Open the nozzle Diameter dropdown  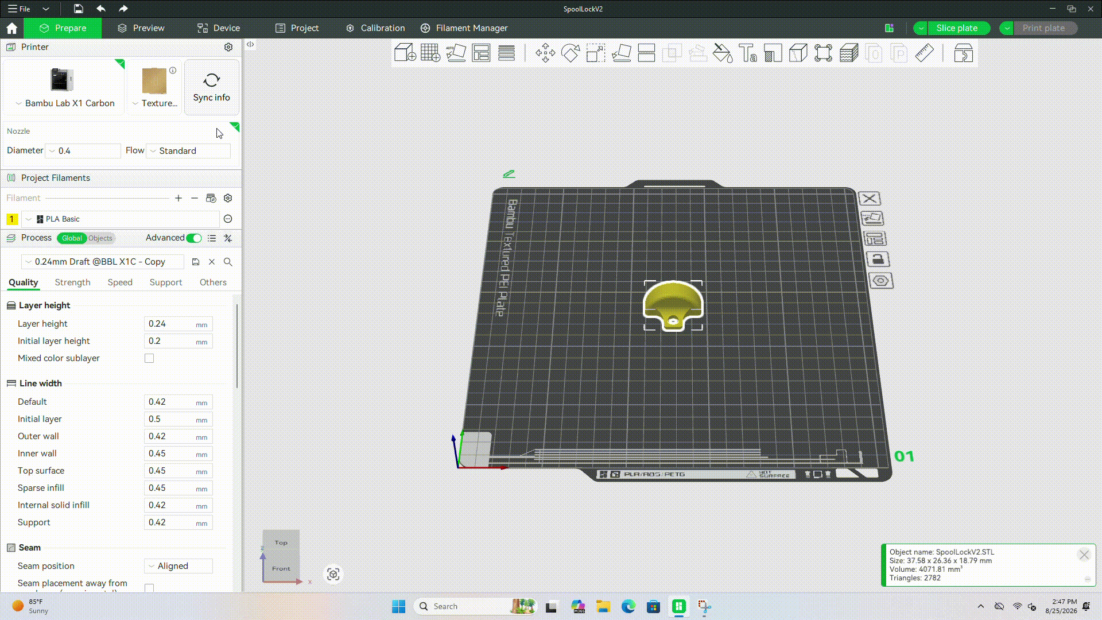pyautogui.click(x=83, y=151)
